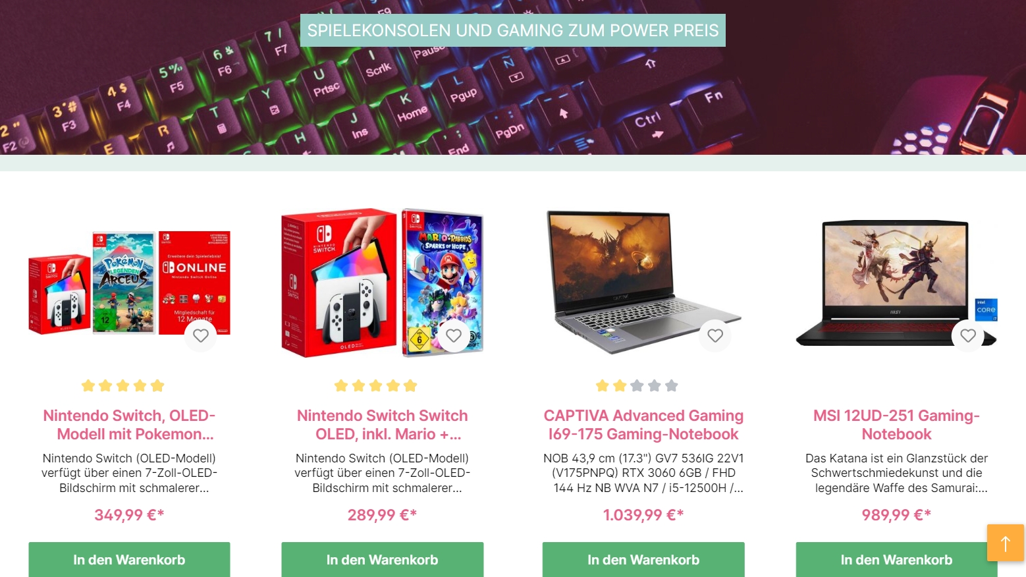
Task: Click the orange scroll-to-top arrow button
Action: click(1005, 543)
